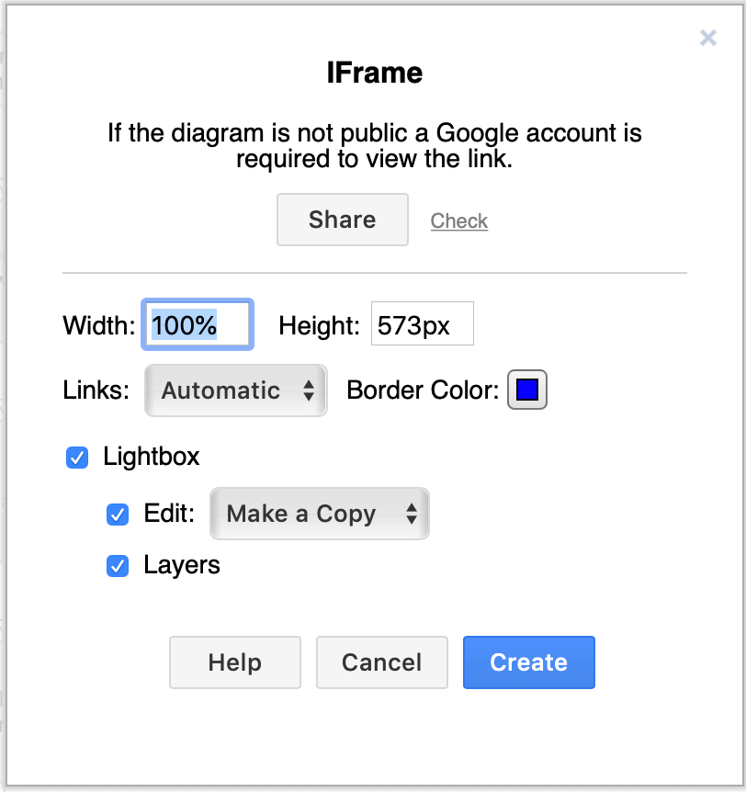Uncheck the Lightbox option
Image resolution: width=746 pixels, height=792 pixels.
coord(76,457)
